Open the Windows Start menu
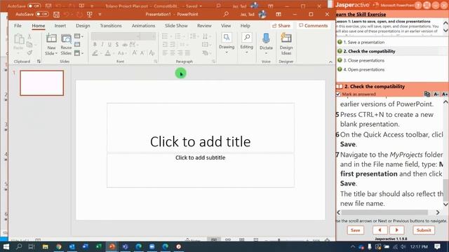The image size is (449, 252). tap(6, 246)
